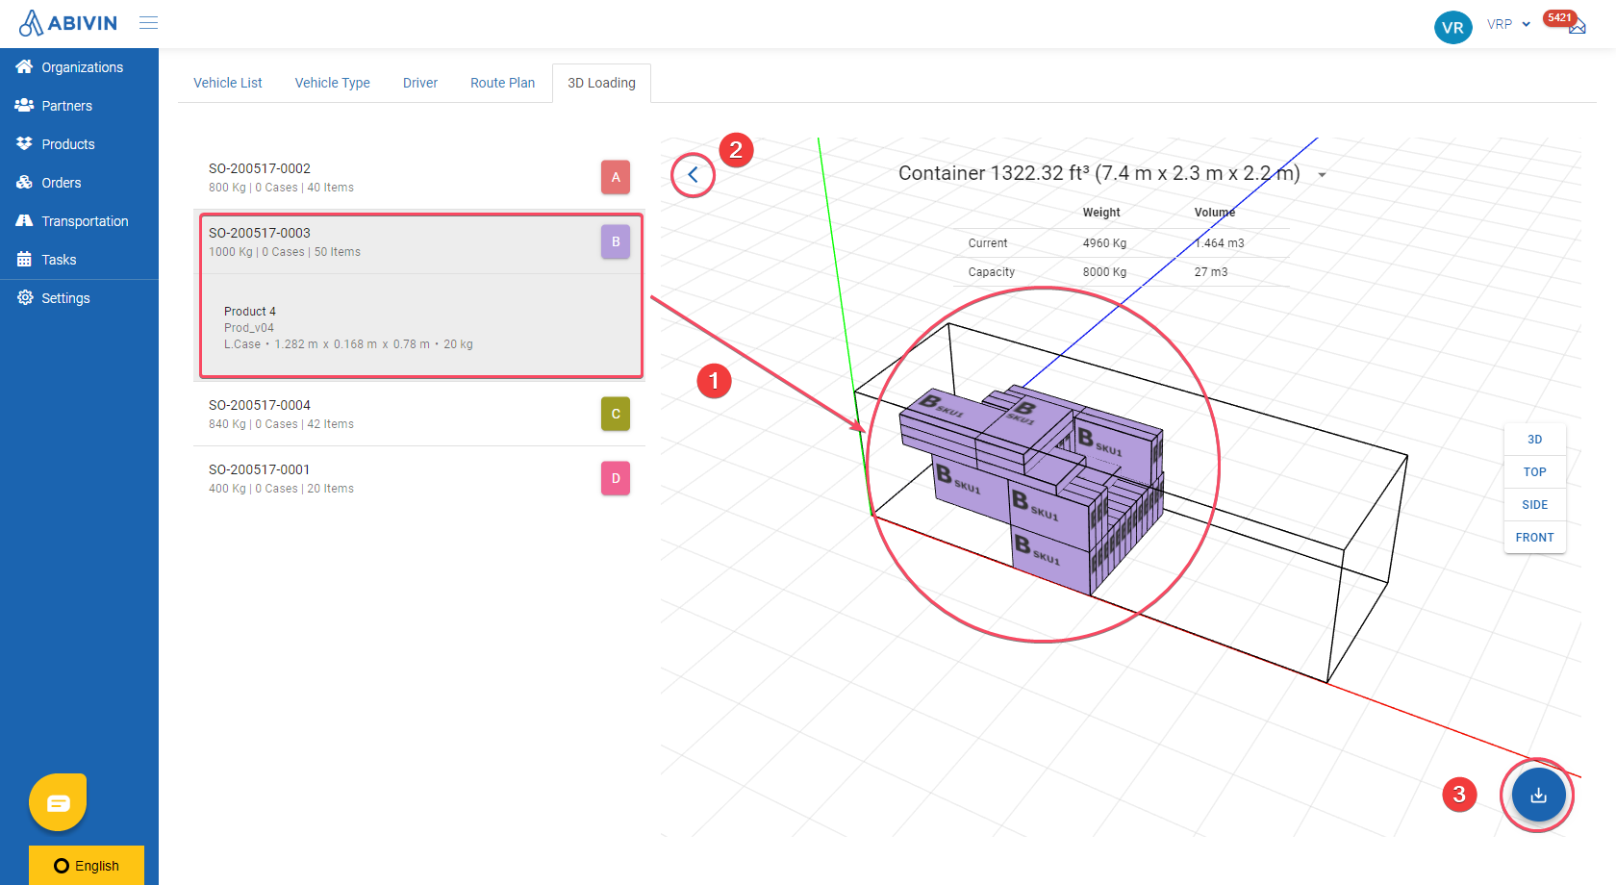Collapse order SO-200517-0003
This screenshot has width=1616, height=885.
point(419,242)
